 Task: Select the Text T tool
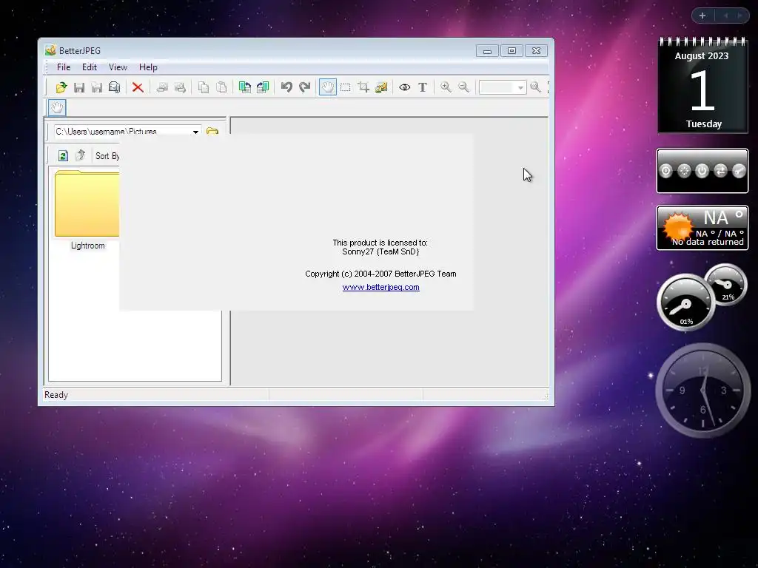pos(423,87)
